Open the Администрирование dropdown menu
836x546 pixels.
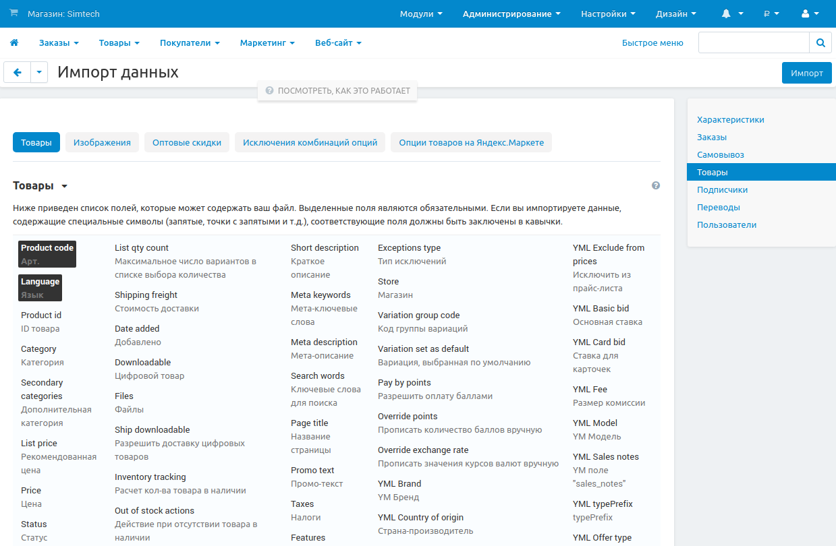pyautogui.click(x=511, y=13)
